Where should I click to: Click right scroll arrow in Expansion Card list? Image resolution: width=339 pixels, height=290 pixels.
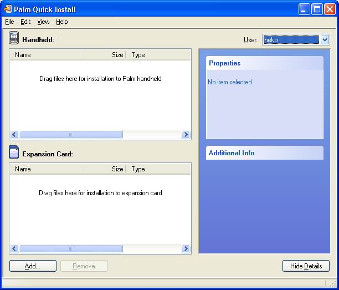tap(186, 248)
